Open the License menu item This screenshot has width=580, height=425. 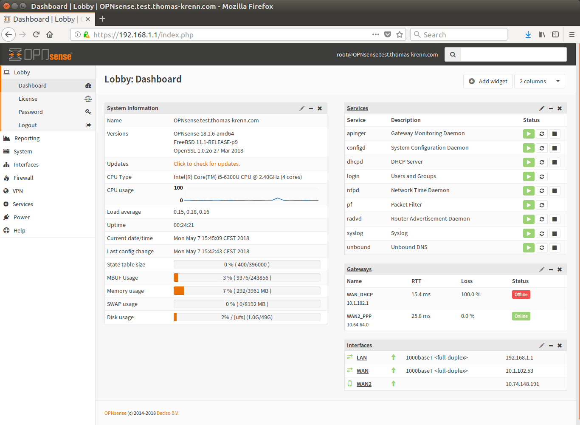point(28,99)
